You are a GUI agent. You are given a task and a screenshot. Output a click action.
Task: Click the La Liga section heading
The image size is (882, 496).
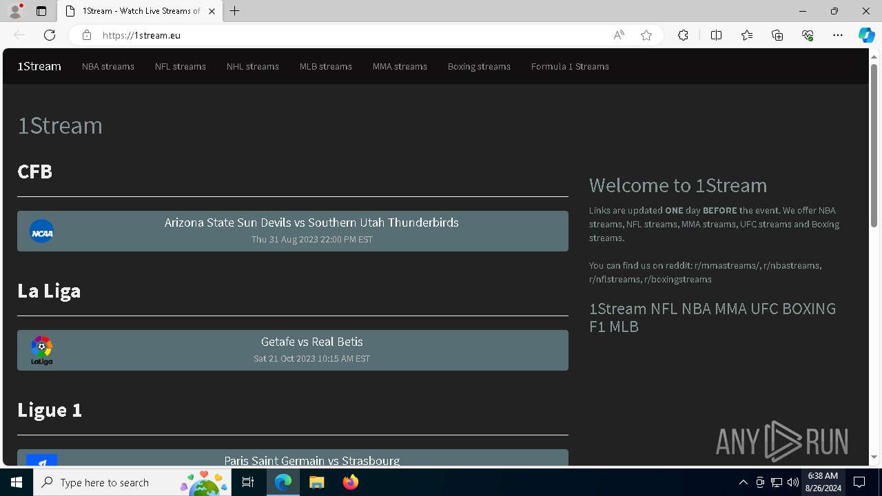pyautogui.click(x=49, y=290)
